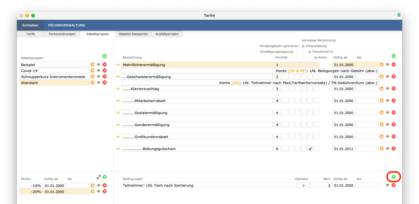Image resolution: width=419 pixels, height=204 pixels.
Task: Add a new Rabattgruppe with the green plus
Action: pyautogui.click(x=105, y=56)
